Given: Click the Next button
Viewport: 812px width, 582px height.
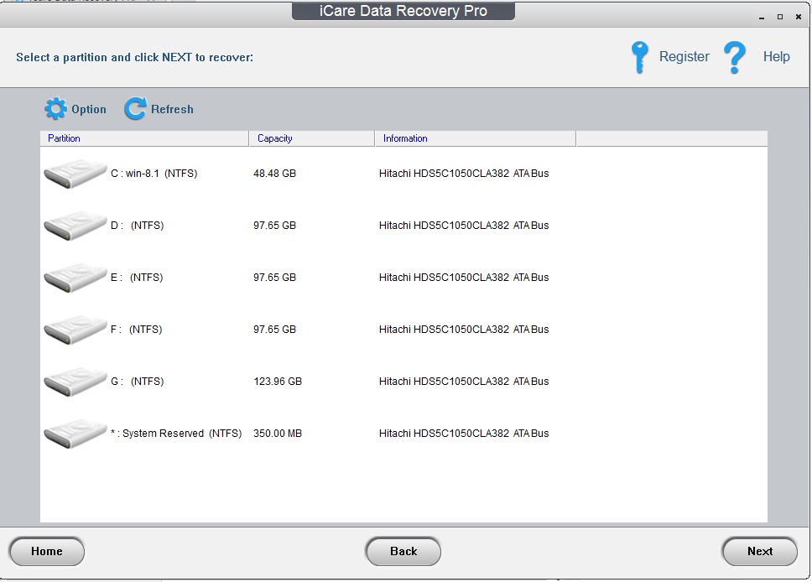Looking at the screenshot, I should (760, 552).
